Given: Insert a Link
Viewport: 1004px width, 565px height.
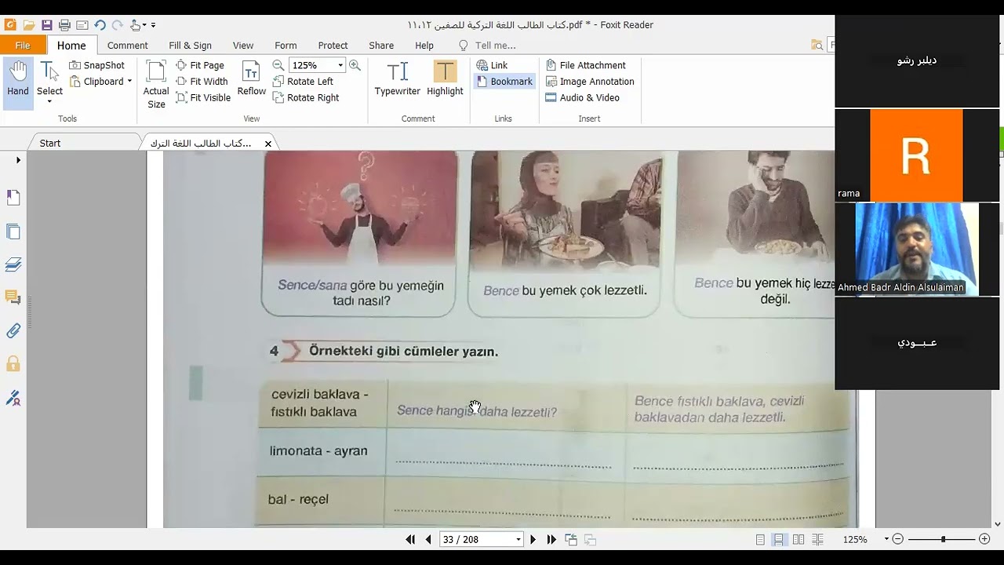Looking at the screenshot, I should [492, 65].
